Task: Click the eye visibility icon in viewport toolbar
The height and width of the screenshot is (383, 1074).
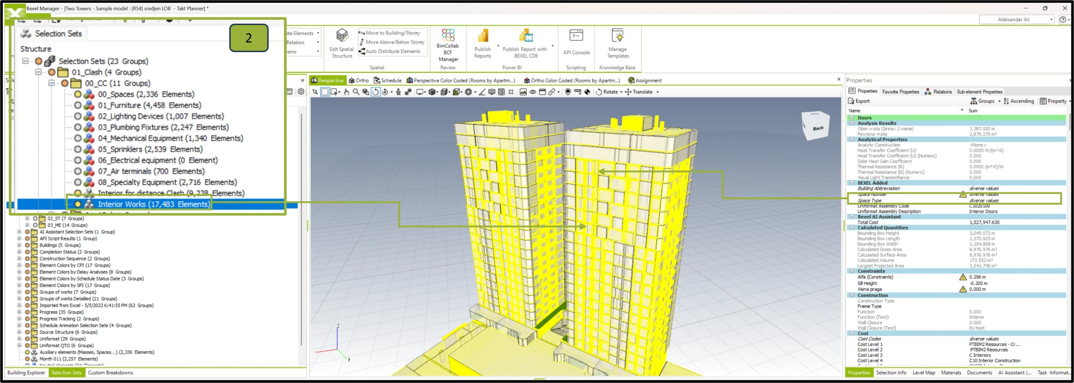Action: [x=533, y=92]
